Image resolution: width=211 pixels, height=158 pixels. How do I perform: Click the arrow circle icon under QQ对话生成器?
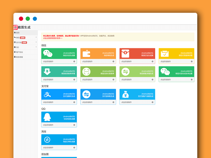74,125
